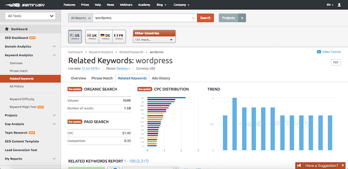Click the plus icon beside Projects
Screen dimensions: 348x169
pos(242,18)
